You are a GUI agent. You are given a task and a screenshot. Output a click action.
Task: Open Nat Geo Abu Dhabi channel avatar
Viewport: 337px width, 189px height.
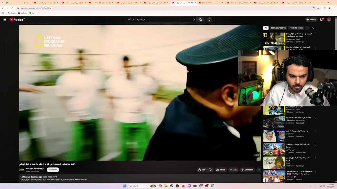point(21,170)
